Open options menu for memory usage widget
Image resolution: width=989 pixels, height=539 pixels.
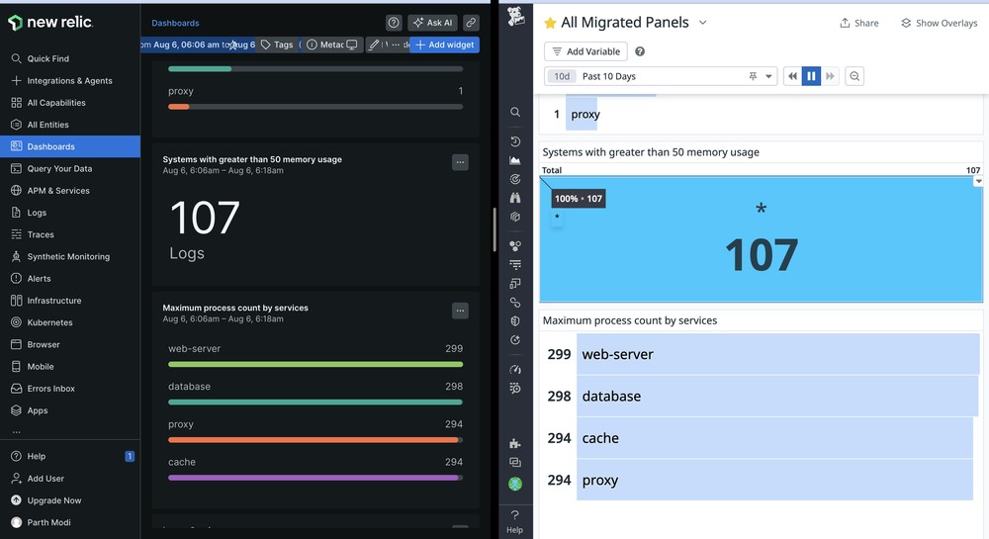[460, 162]
